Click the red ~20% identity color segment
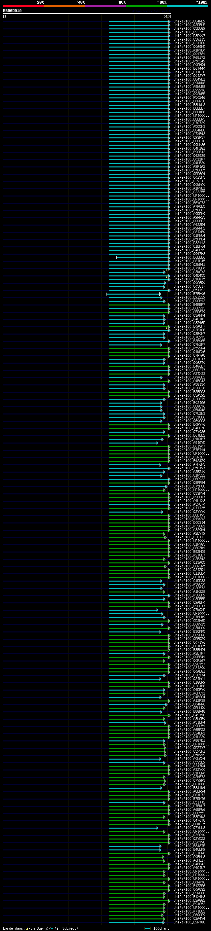 tap(23, 6)
